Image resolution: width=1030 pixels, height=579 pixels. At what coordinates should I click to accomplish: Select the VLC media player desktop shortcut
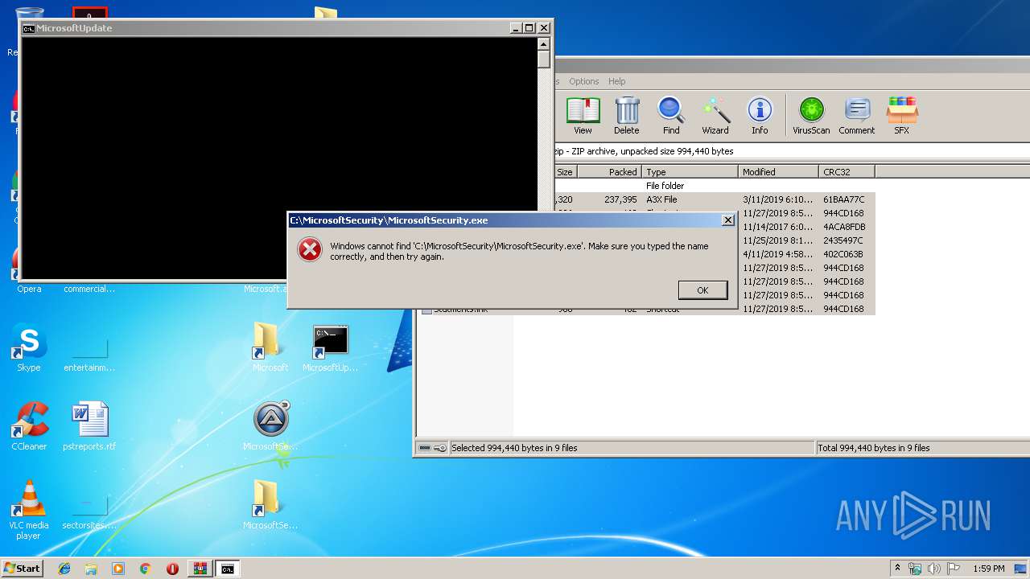coord(29,509)
